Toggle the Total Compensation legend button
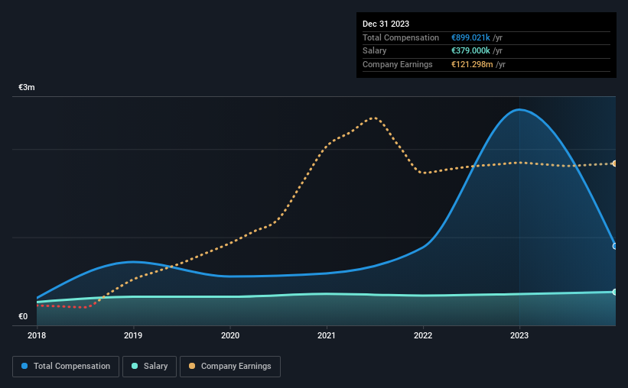Viewport: 628px width, 388px height. pyautogui.click(x=66, y=367)
